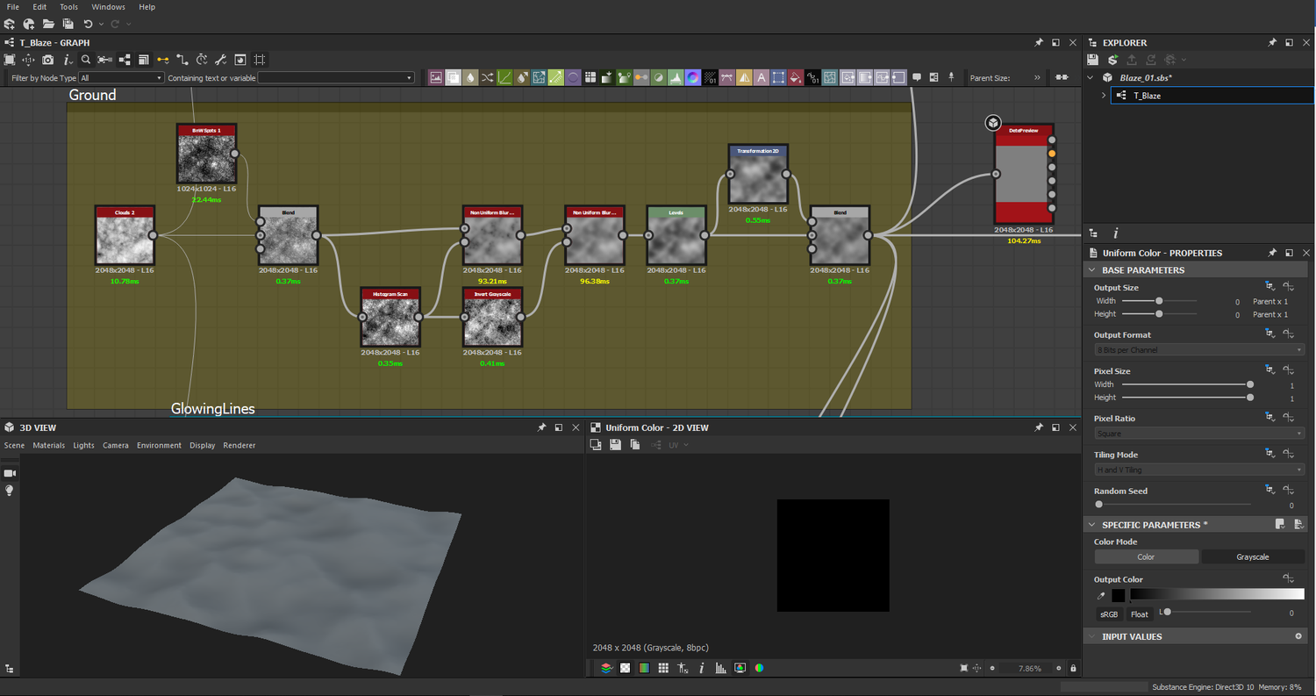Show the histogram in the 2D View

721,668
